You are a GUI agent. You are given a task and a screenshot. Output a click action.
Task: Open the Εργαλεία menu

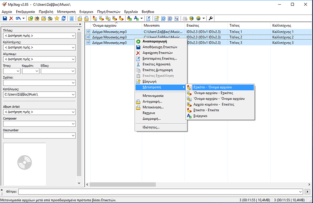click(x=131, y=12)
